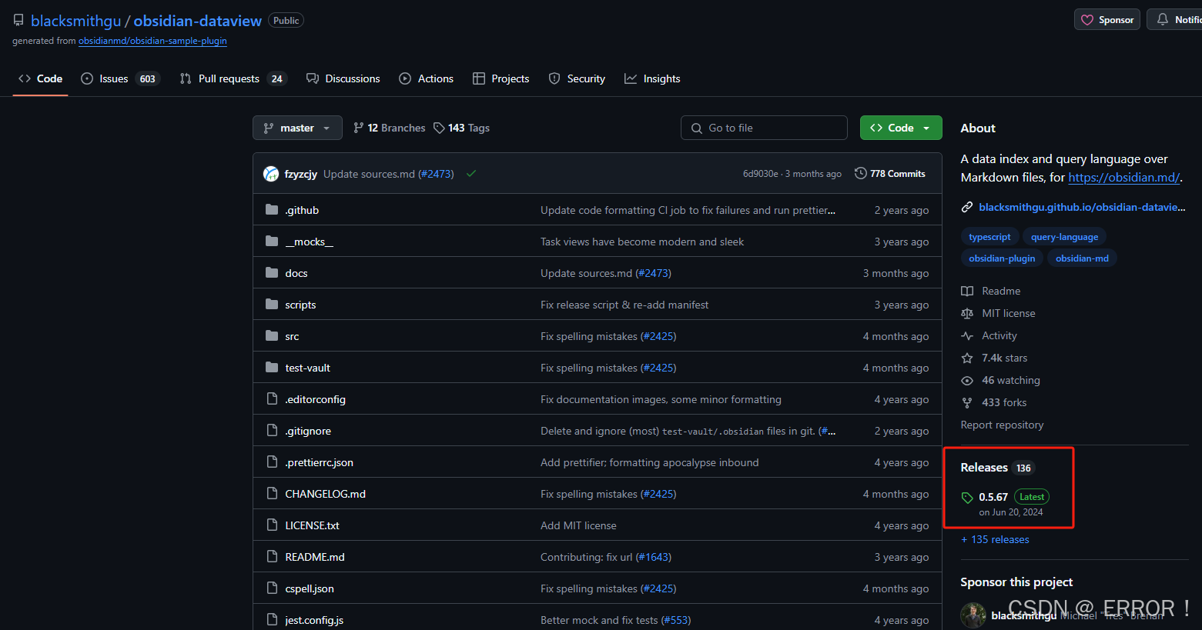Click the stars icon beside 7.4k
The image size is (1202, 630).
[967, 358]
